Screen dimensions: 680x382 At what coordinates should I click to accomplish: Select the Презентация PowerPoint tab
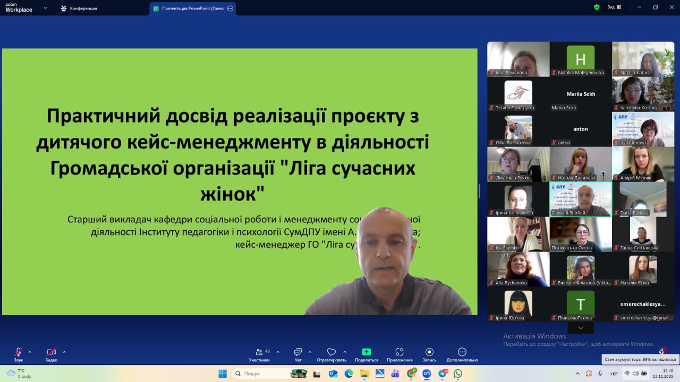coord(192,8)
